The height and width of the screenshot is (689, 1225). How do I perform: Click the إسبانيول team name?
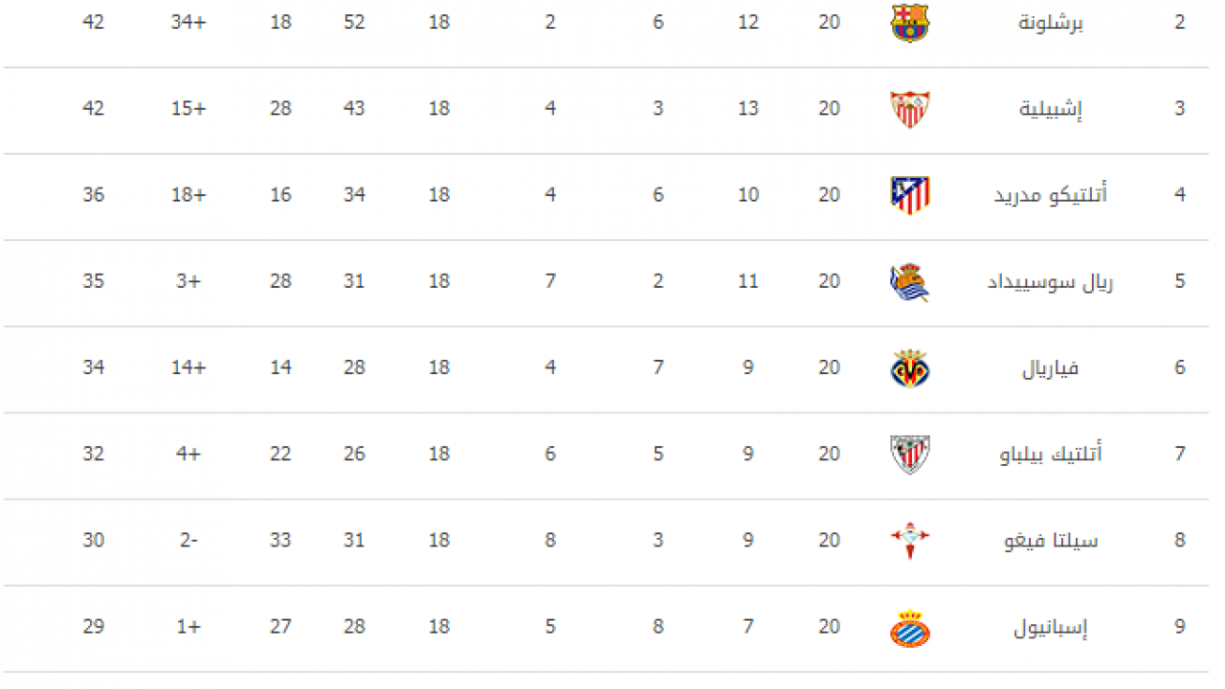(1051, 629)
